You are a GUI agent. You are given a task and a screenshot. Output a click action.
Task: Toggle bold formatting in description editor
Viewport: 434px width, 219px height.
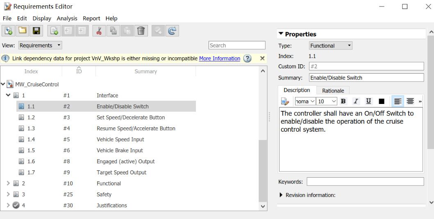[343, 101]
